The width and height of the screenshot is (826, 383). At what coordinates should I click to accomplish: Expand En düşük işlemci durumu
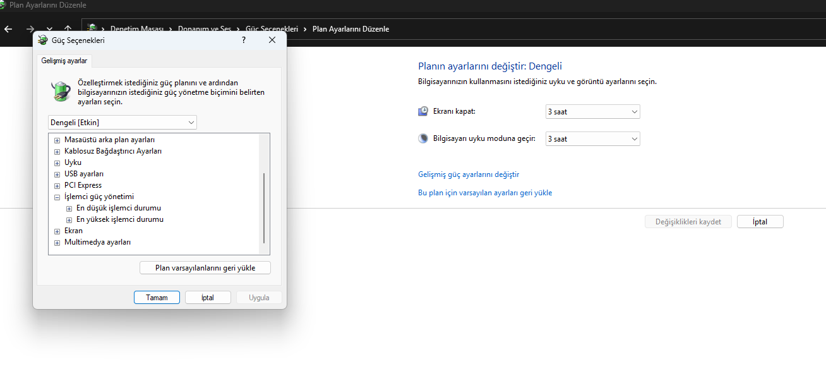click(69, 209)
